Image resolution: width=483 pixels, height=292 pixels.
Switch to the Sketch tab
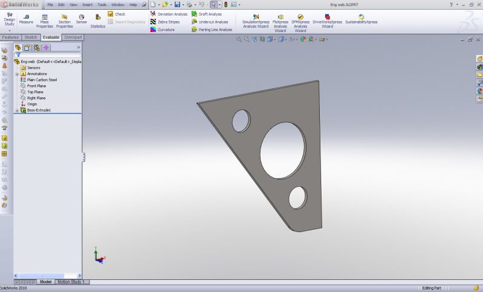click(30, 37)
